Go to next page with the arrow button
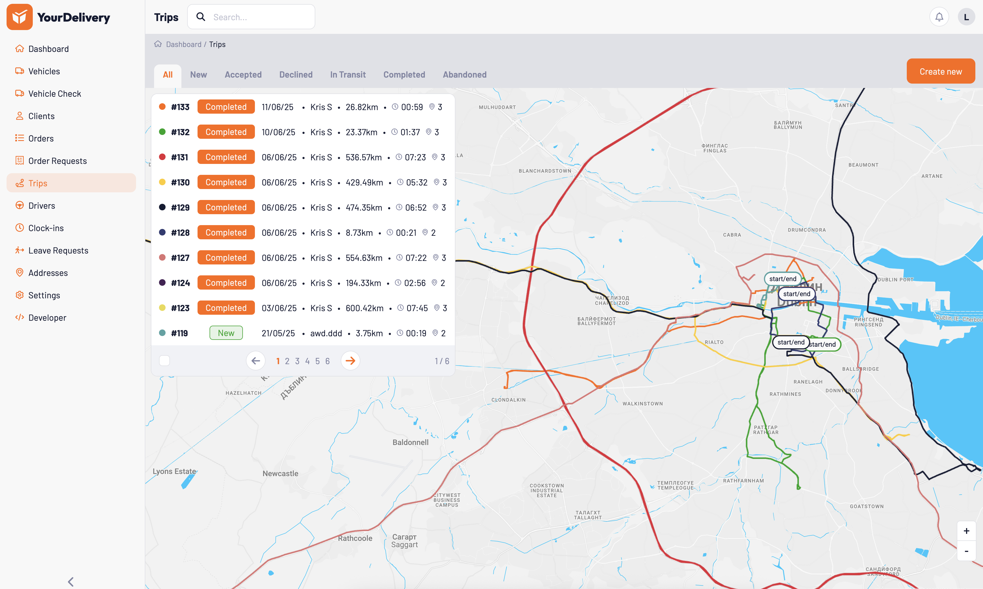Screen dimensions: 983x589 tap(351, 360)
